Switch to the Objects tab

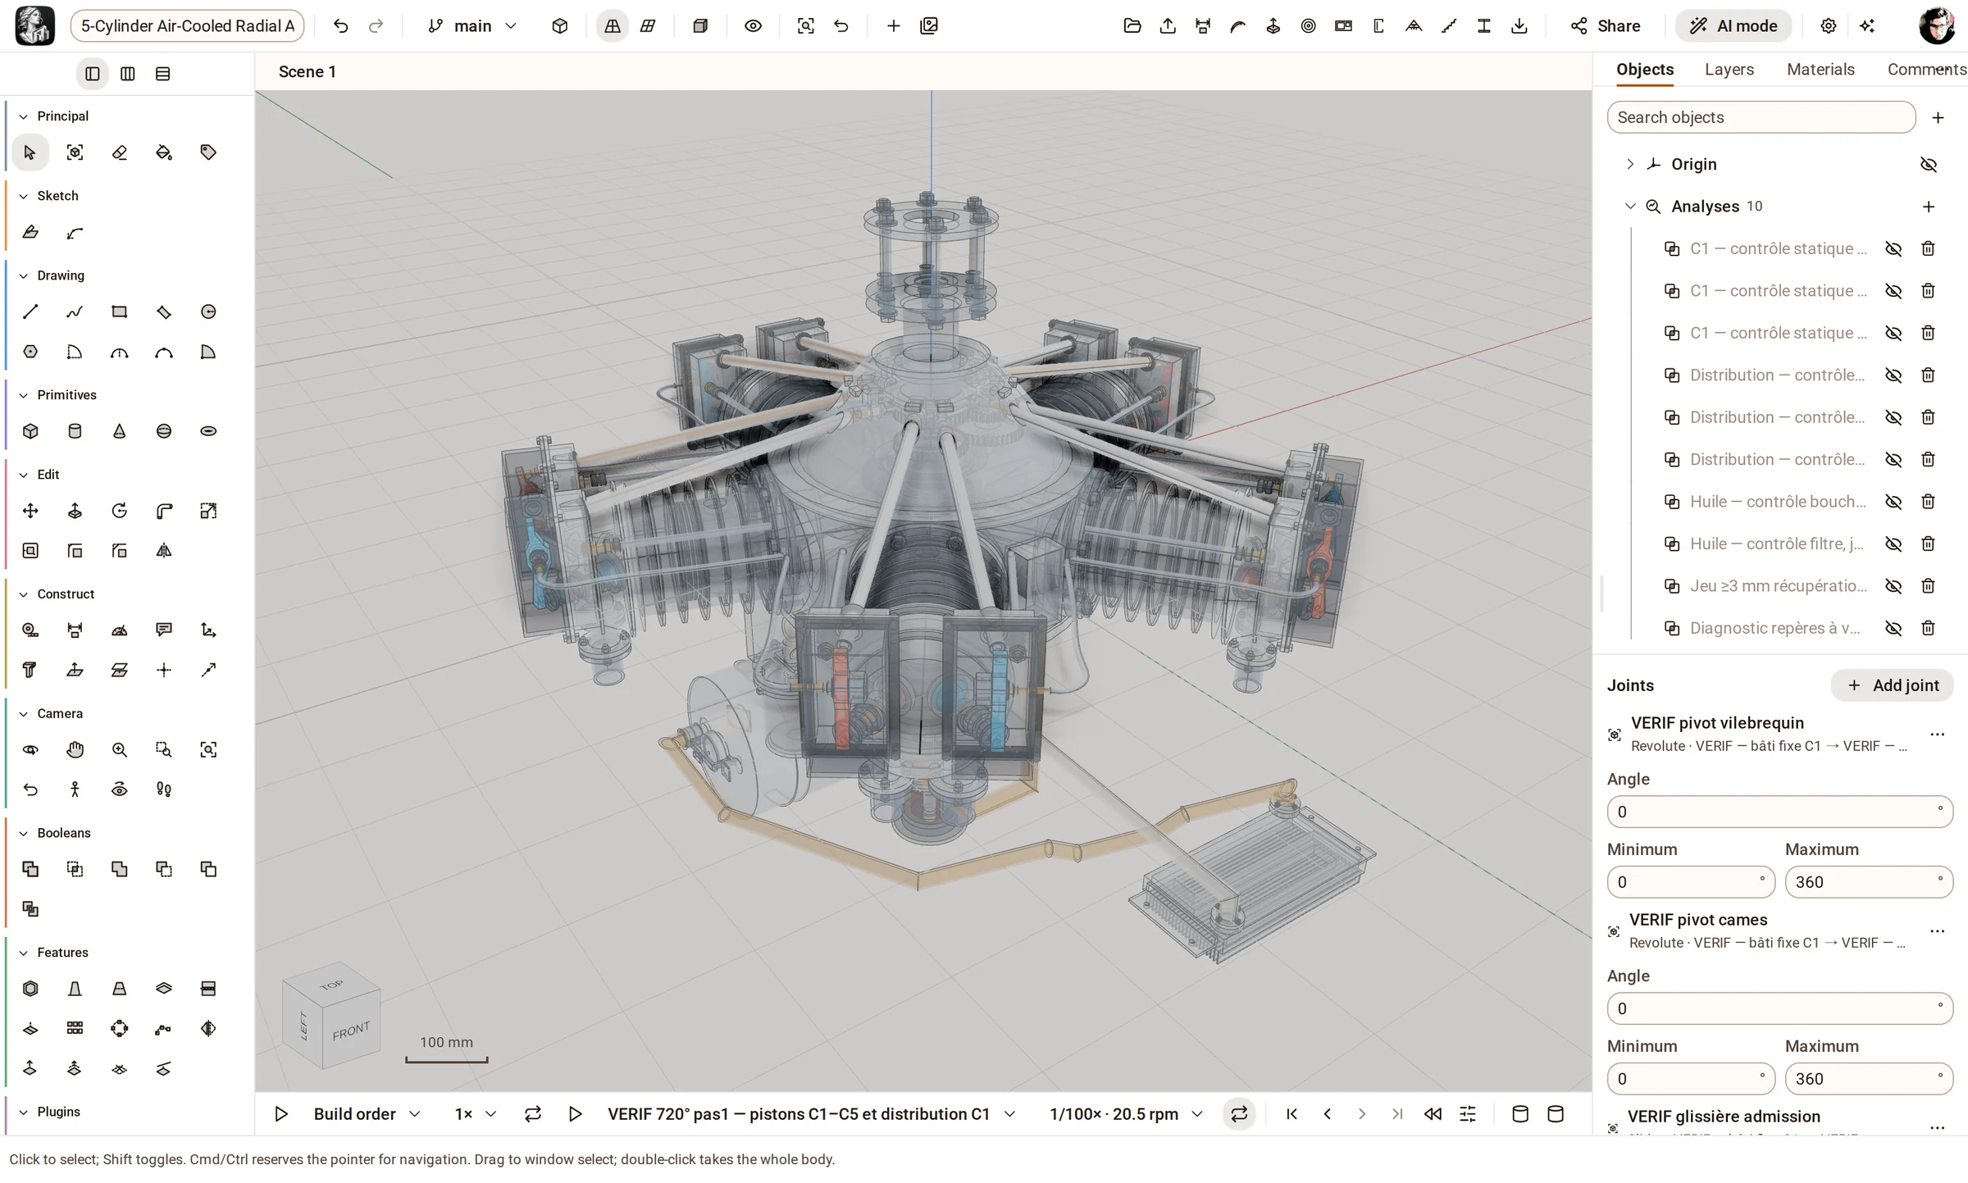tap(1645, 70)
